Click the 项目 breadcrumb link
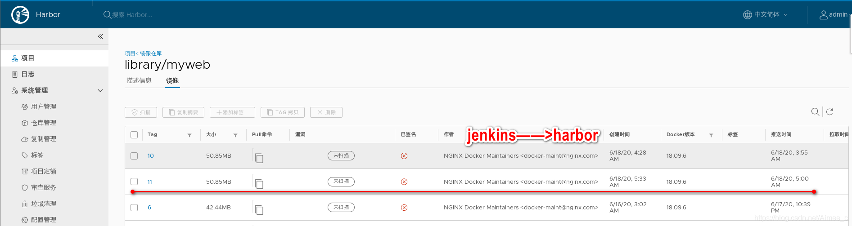852x226 pixels. 130,53
